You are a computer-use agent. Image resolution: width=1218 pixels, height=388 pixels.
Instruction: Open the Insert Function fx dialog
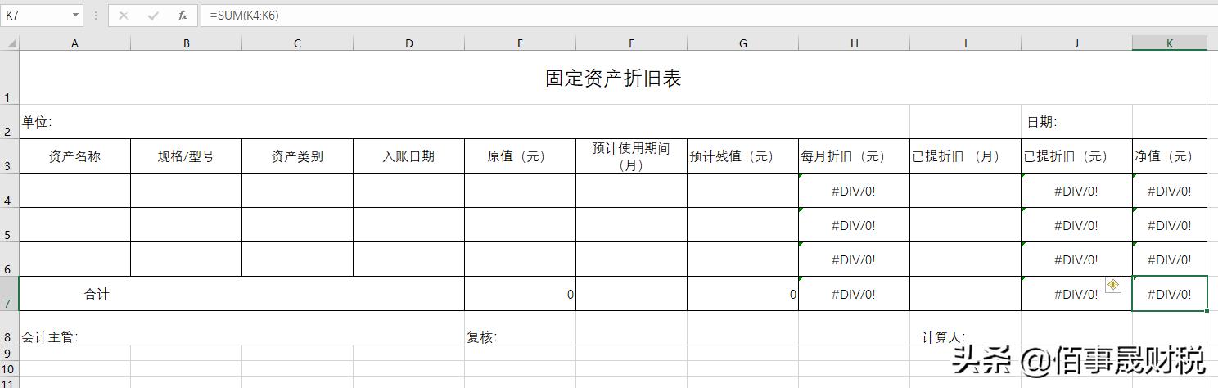183,16
